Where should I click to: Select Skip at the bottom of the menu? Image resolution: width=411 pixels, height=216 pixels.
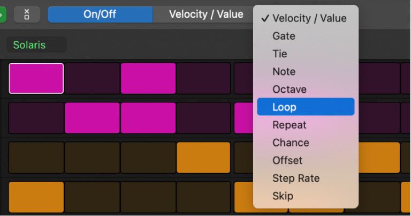[283, 196]
